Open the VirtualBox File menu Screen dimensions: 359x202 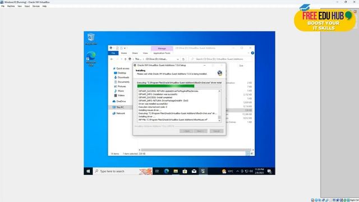pyautogui.click(x=3, y=6)
